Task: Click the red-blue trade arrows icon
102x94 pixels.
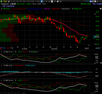Action: pyautogui.click(x=1, y=48)
